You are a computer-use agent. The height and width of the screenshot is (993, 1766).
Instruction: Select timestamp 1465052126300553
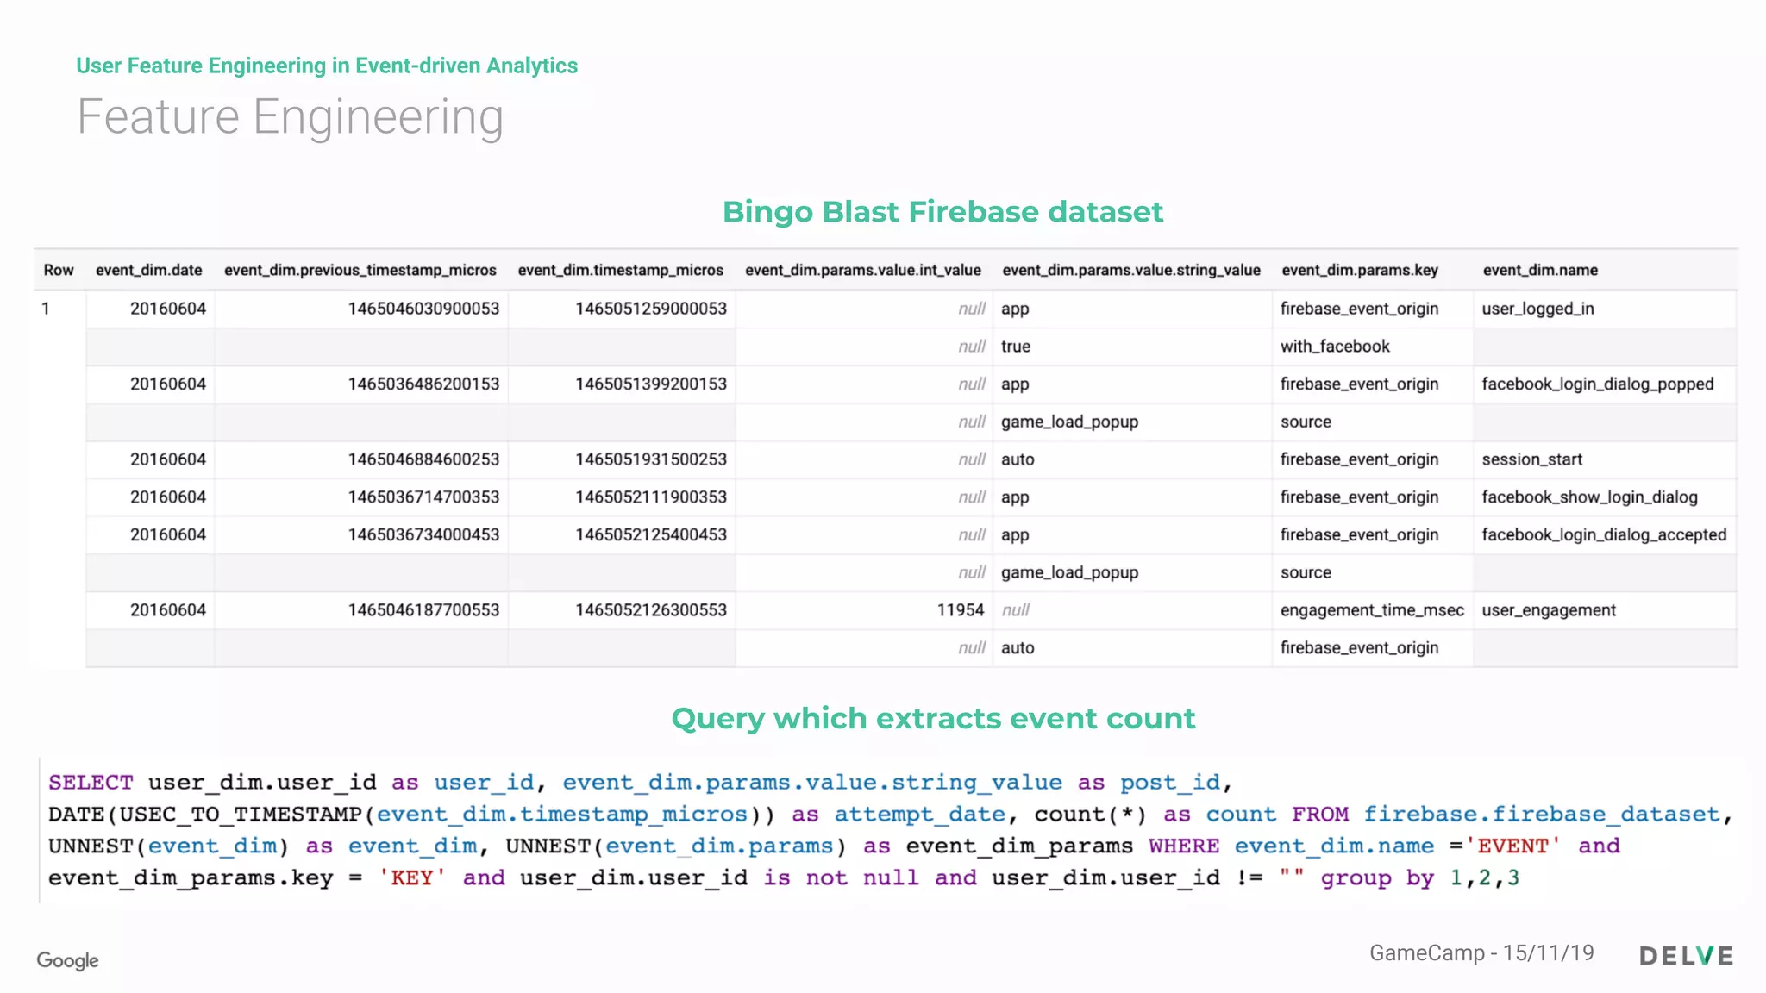tap(651, 610)
